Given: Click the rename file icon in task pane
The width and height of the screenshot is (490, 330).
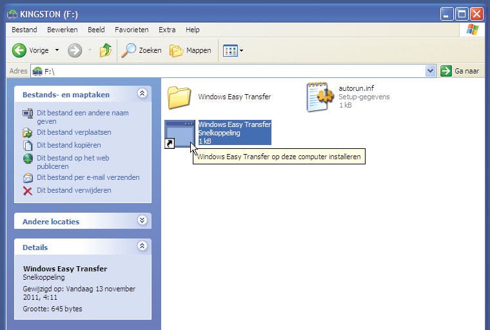Looking at the screenshot, I should pyautogui.click(x=28, y=113).
